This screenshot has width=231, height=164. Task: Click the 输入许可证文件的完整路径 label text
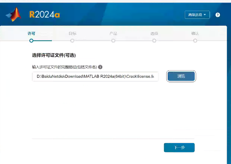64,67
